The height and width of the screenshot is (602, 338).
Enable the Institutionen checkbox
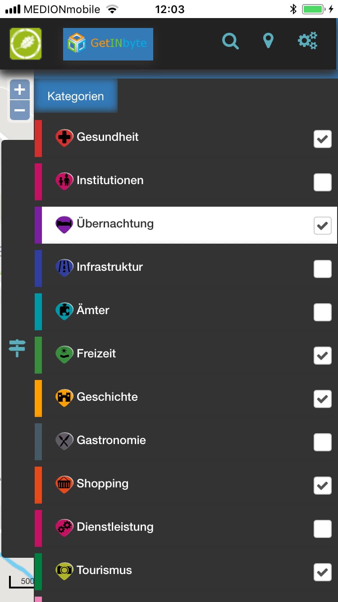pos(322,182)
